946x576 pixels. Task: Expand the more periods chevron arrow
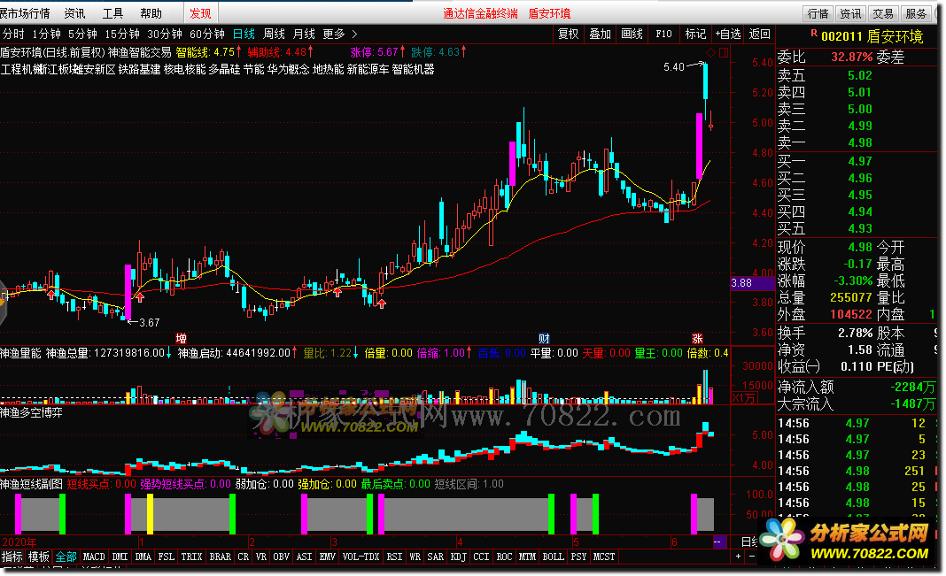[354, 35]
